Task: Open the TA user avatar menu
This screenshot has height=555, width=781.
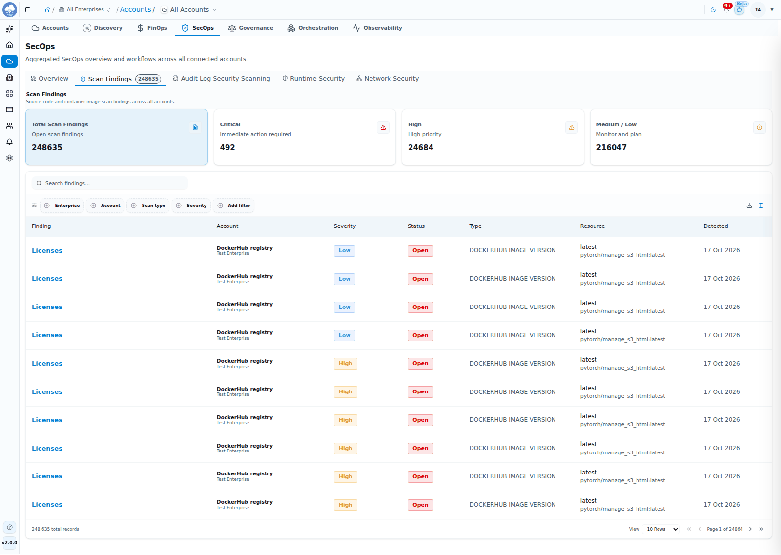Action: pyautogui.click(x=758, y=10)
